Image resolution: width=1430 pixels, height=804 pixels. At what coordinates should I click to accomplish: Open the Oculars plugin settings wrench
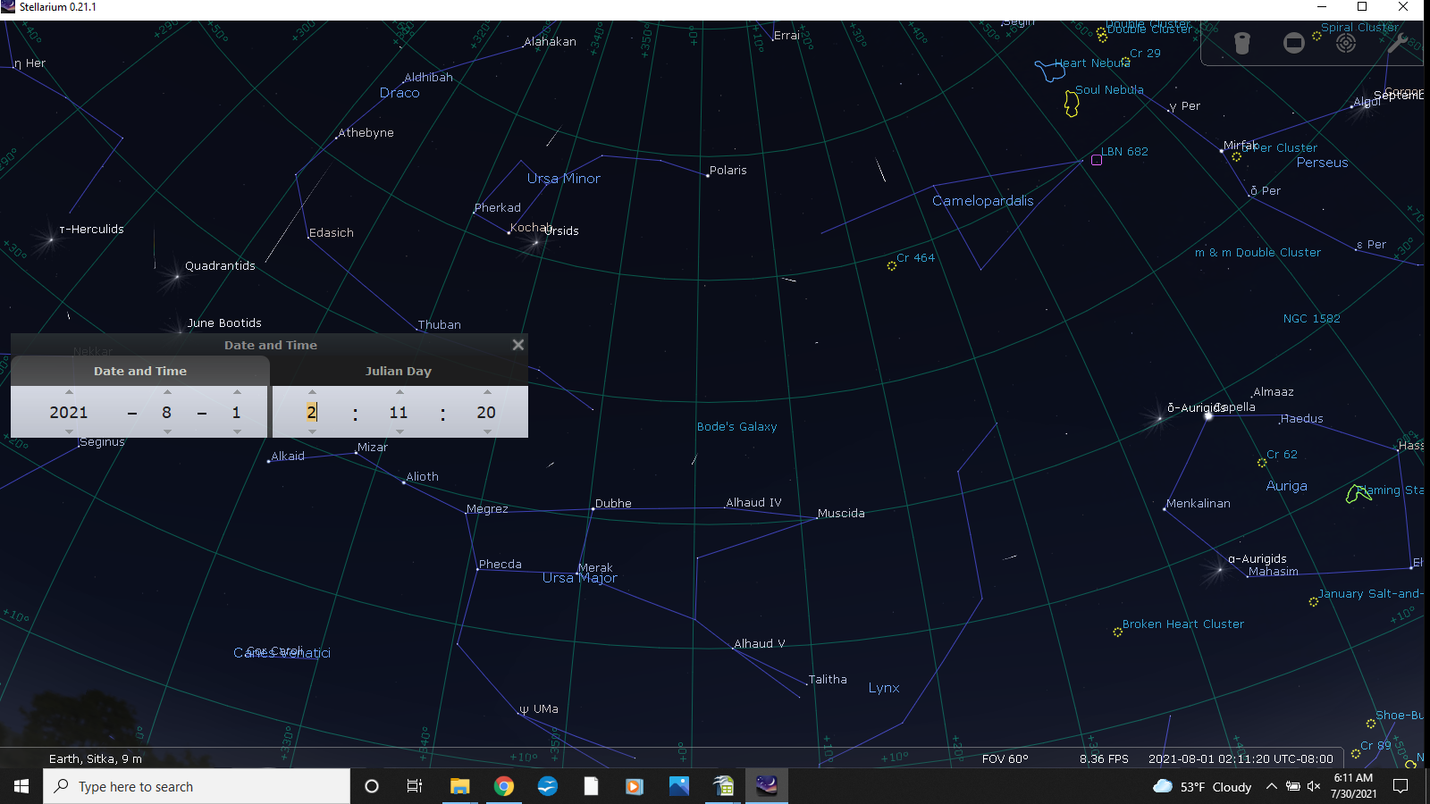tap(1397, 42)
